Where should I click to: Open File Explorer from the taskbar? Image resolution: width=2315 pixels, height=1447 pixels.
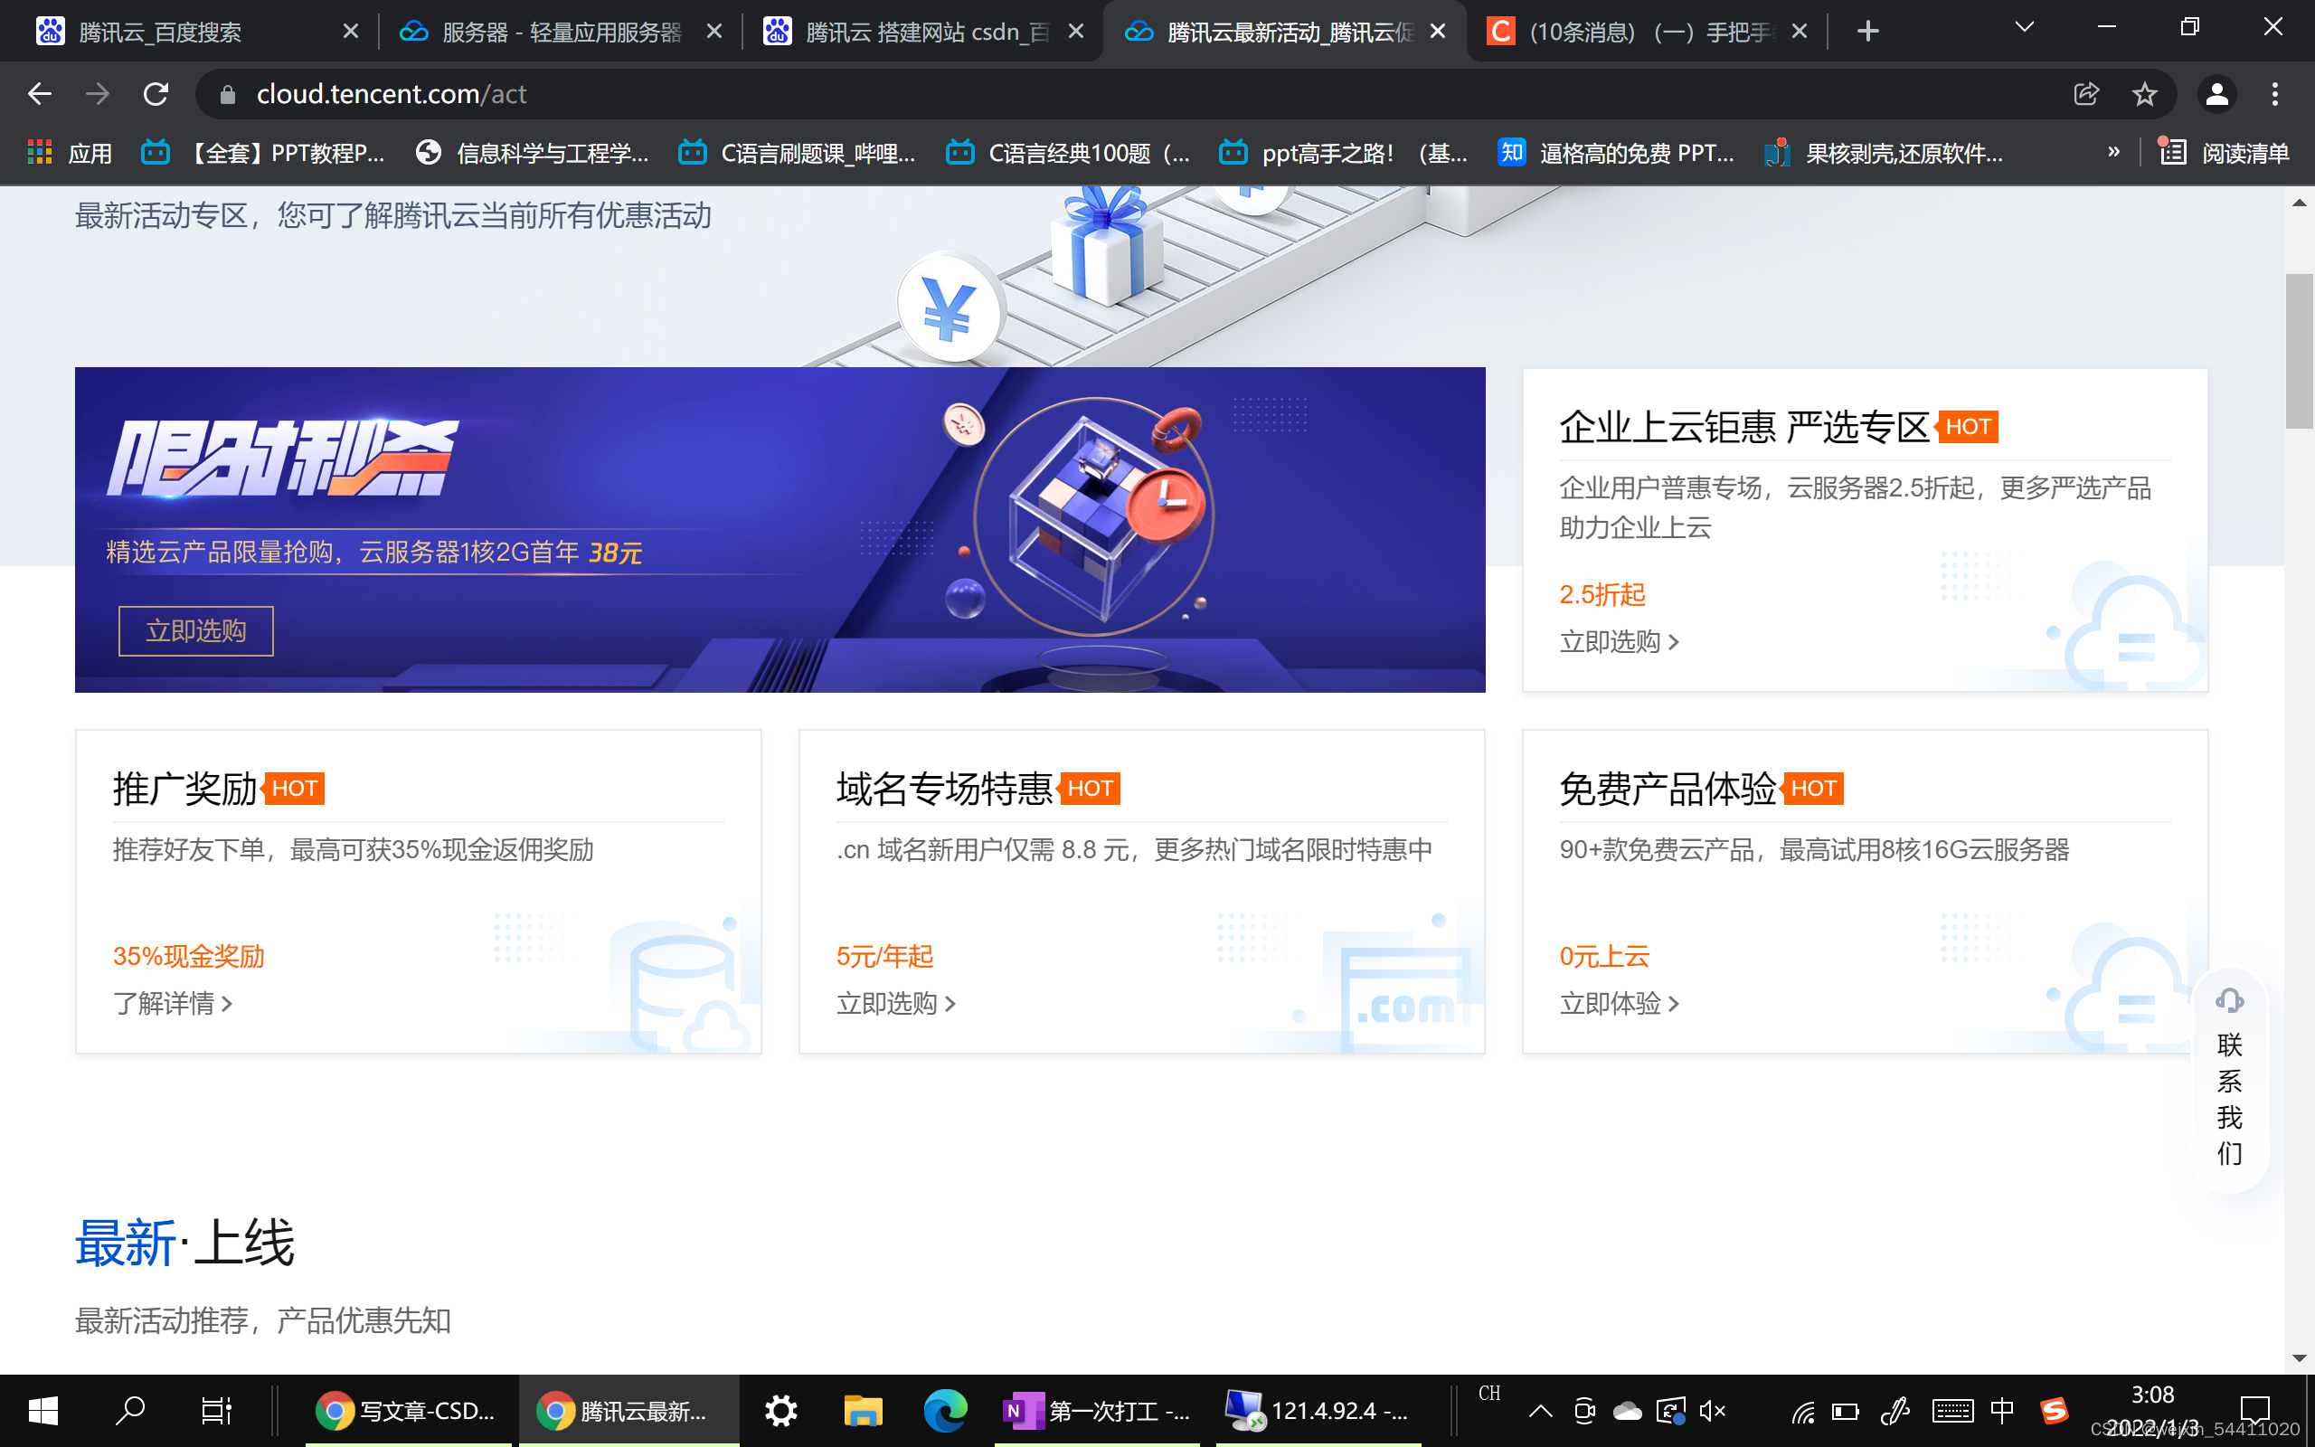click(x=863, y=1411)
